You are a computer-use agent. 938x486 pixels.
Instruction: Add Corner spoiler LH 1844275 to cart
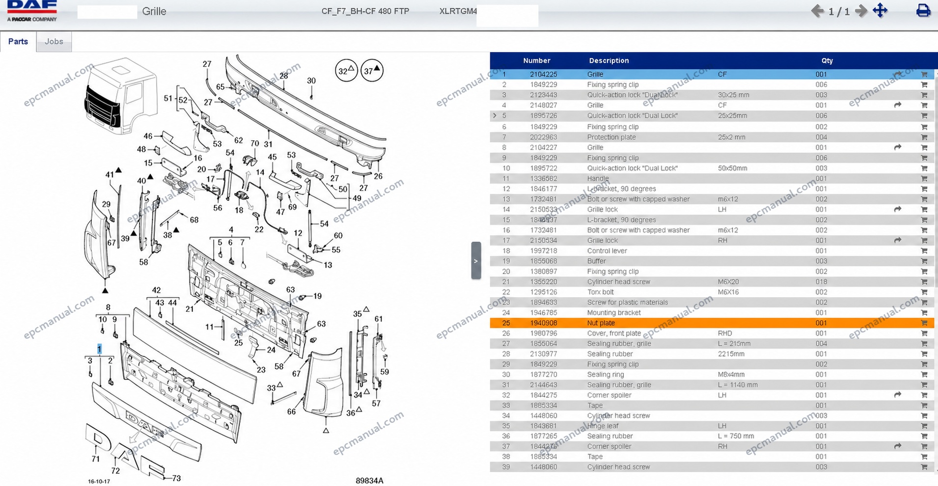point(924,395)
